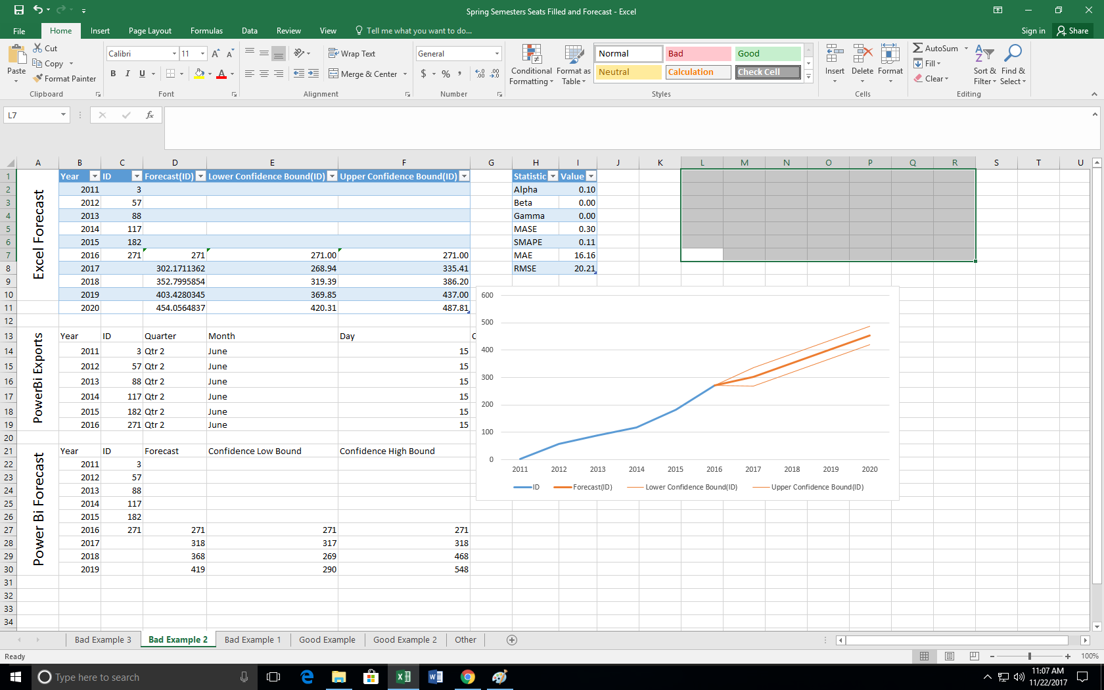Open Word from the taskbar
This screenshot has width=1104, height=690.
point(436,677)
